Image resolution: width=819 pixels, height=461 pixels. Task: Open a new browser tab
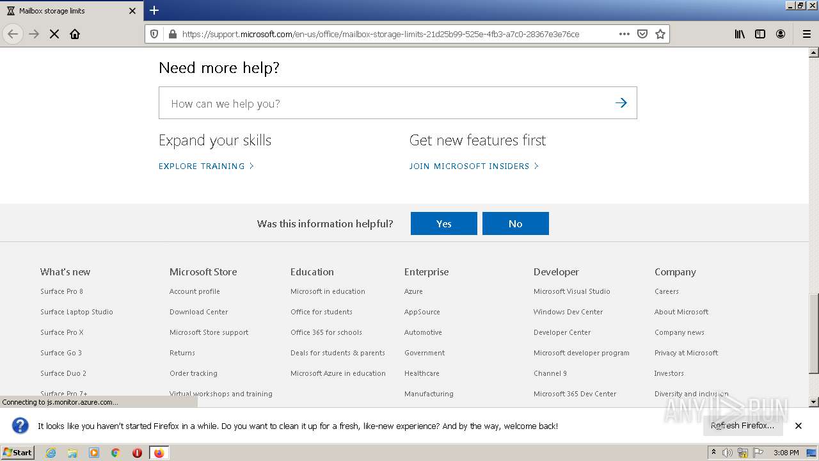(154, 10)
